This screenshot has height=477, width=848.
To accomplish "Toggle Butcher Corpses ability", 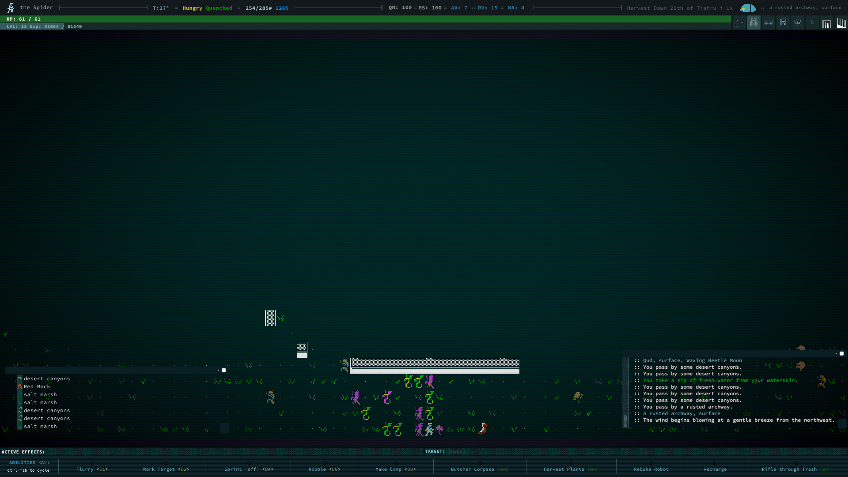I will [x=479, y=469].
